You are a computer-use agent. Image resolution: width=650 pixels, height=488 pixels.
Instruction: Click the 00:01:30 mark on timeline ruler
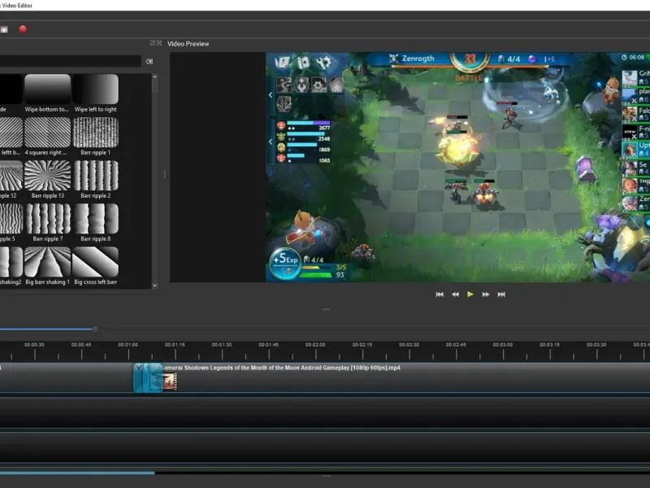pyautogui.click(x=221, y=345)
